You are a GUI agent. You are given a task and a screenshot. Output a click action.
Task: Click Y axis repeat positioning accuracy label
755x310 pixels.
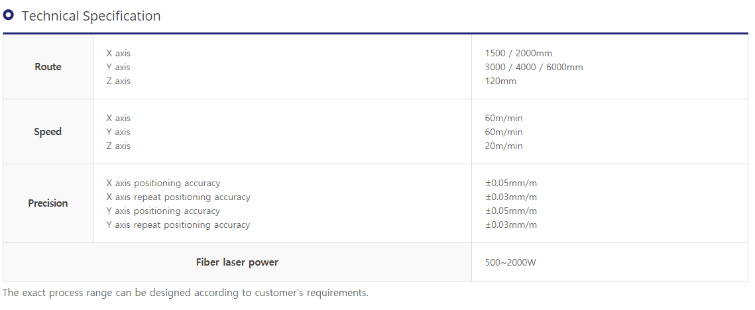pyautogui.click(x=178, y=225)
